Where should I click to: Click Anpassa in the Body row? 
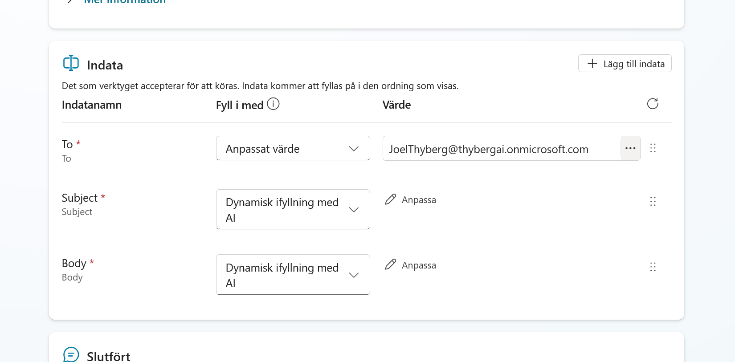point(419,265)
